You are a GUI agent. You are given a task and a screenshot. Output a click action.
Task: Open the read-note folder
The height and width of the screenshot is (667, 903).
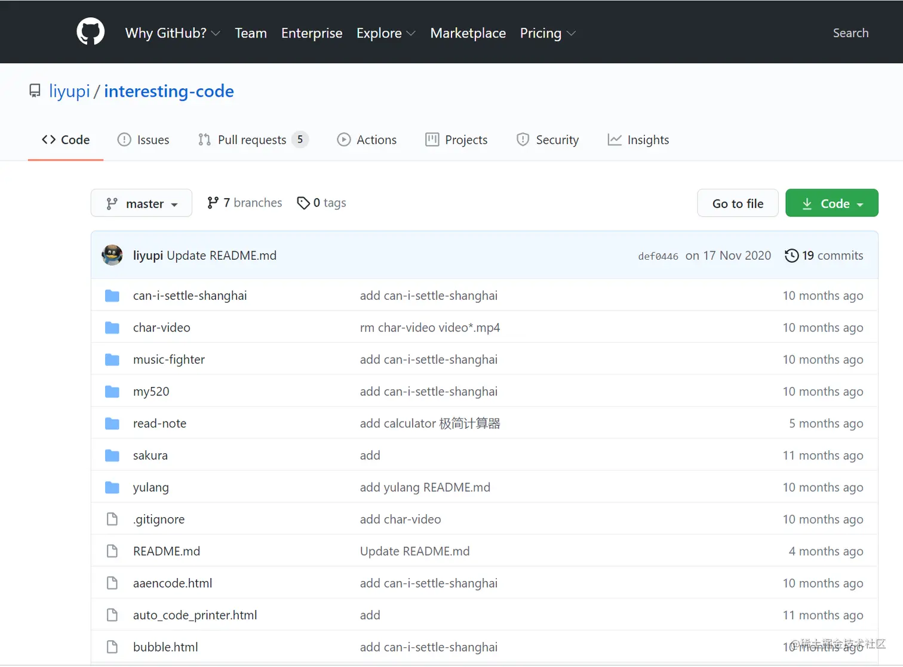coord(159,423)
